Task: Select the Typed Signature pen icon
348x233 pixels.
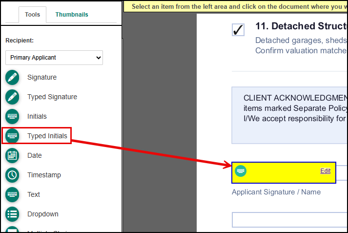Action: [12, 97]
